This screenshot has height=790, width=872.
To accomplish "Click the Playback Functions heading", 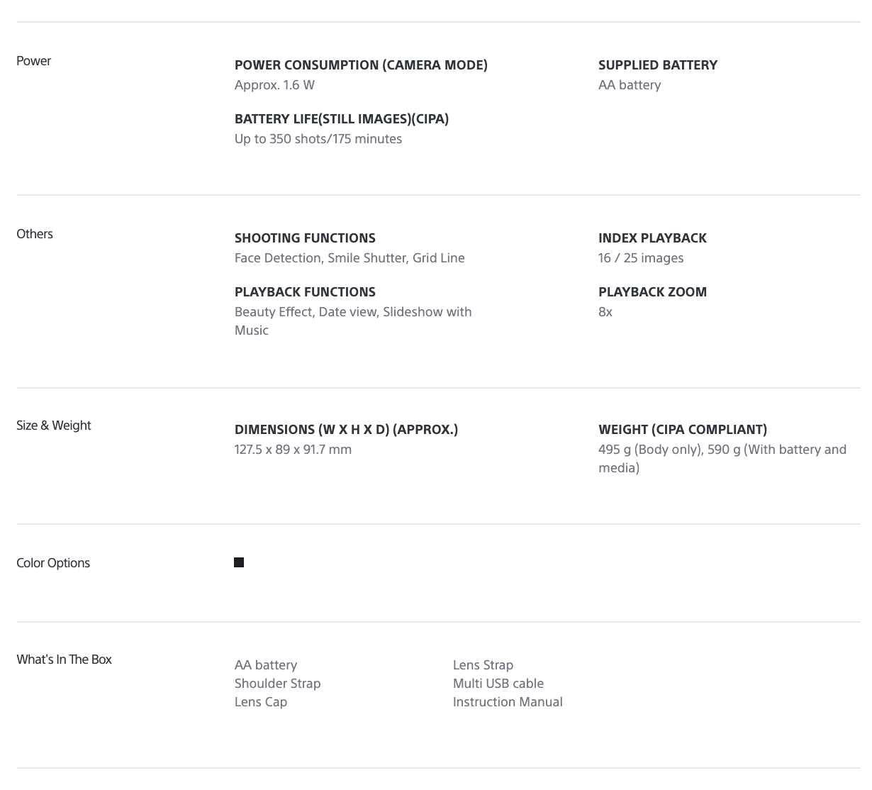I will click(x=305, y=292).
